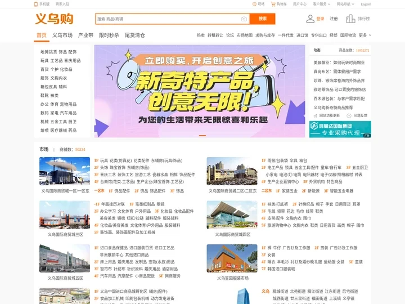This screenshot has height=304, width=405.
Task: Open the news item 真尚布艺：需体察用户需求
Action: tap(337, 71)
